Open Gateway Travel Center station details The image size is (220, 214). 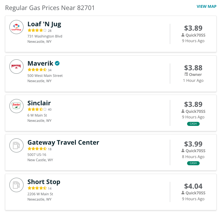click(63, 142)
